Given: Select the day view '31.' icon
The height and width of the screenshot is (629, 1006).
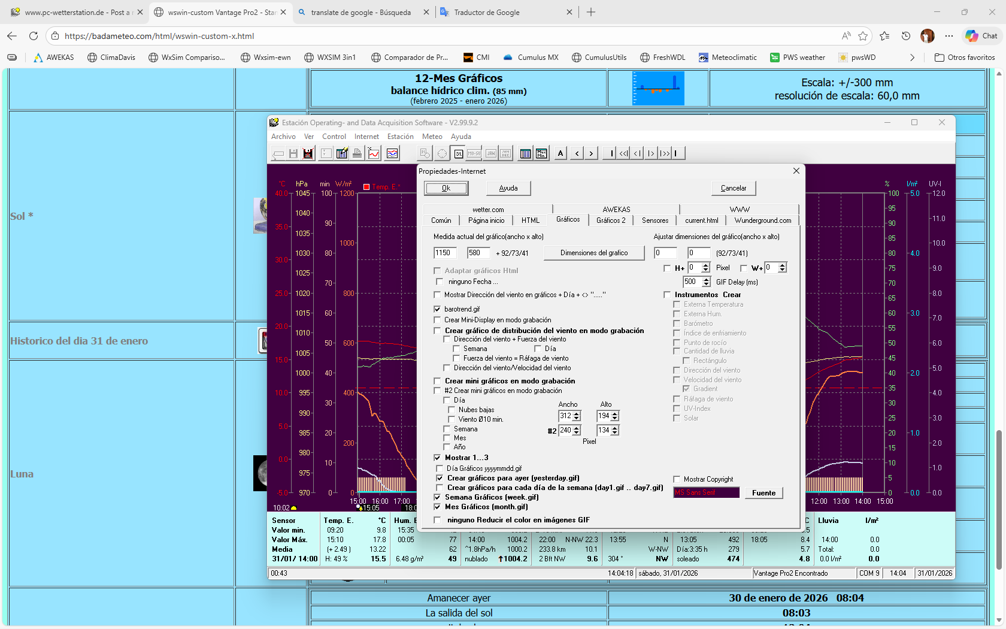Looking at the screenshot, I should (x=458, y=153).
